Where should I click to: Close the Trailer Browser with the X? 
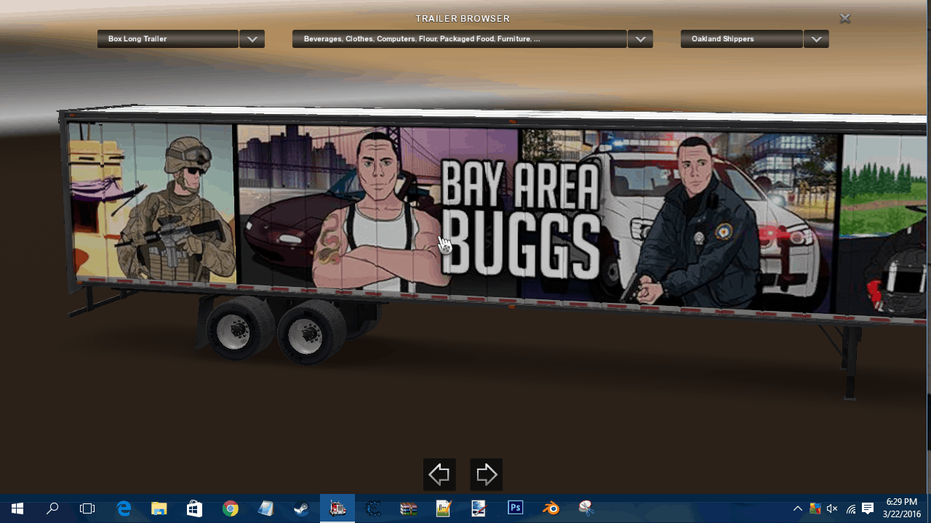tap(844, 19)
